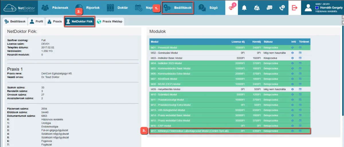This screenshot has width=344, height=147.
Task: Click the Fogorvos specialty entry
Action: click(x=47, y=141)
